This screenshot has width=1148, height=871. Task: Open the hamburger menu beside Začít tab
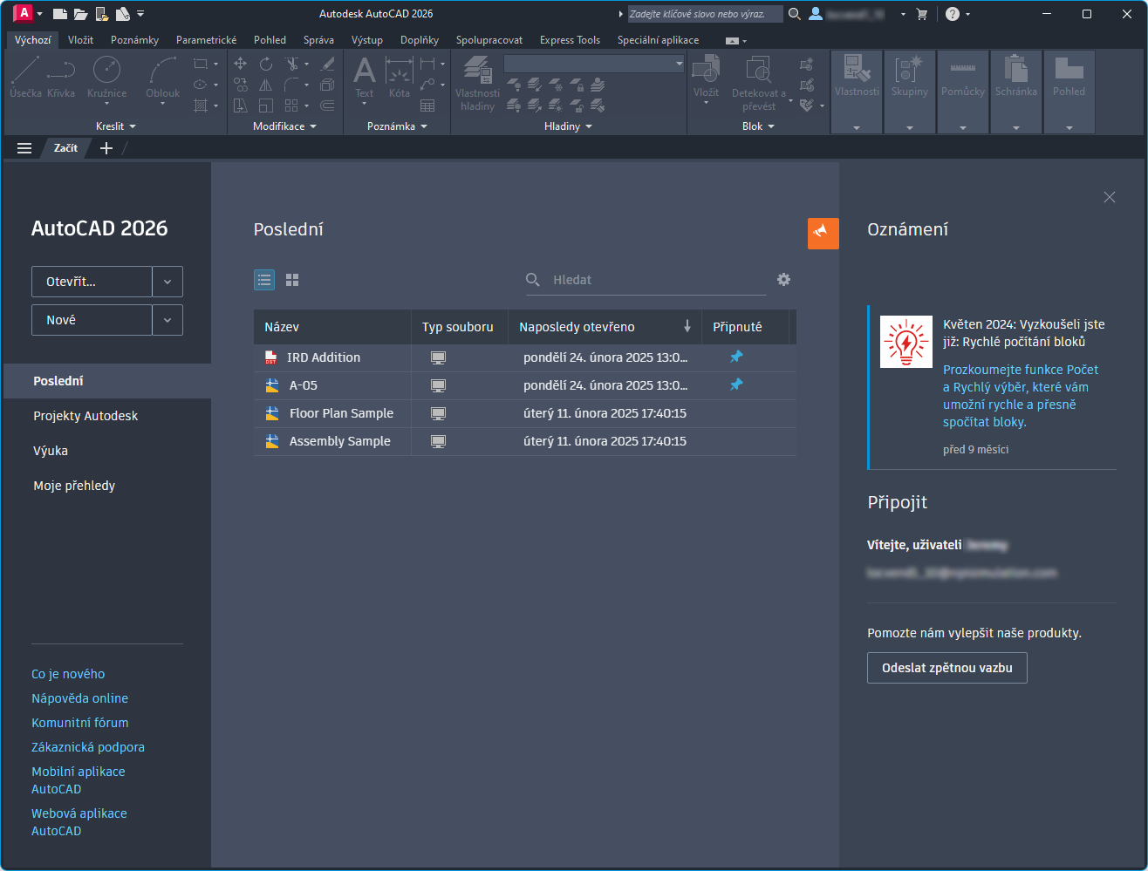[x=24, y=148]
